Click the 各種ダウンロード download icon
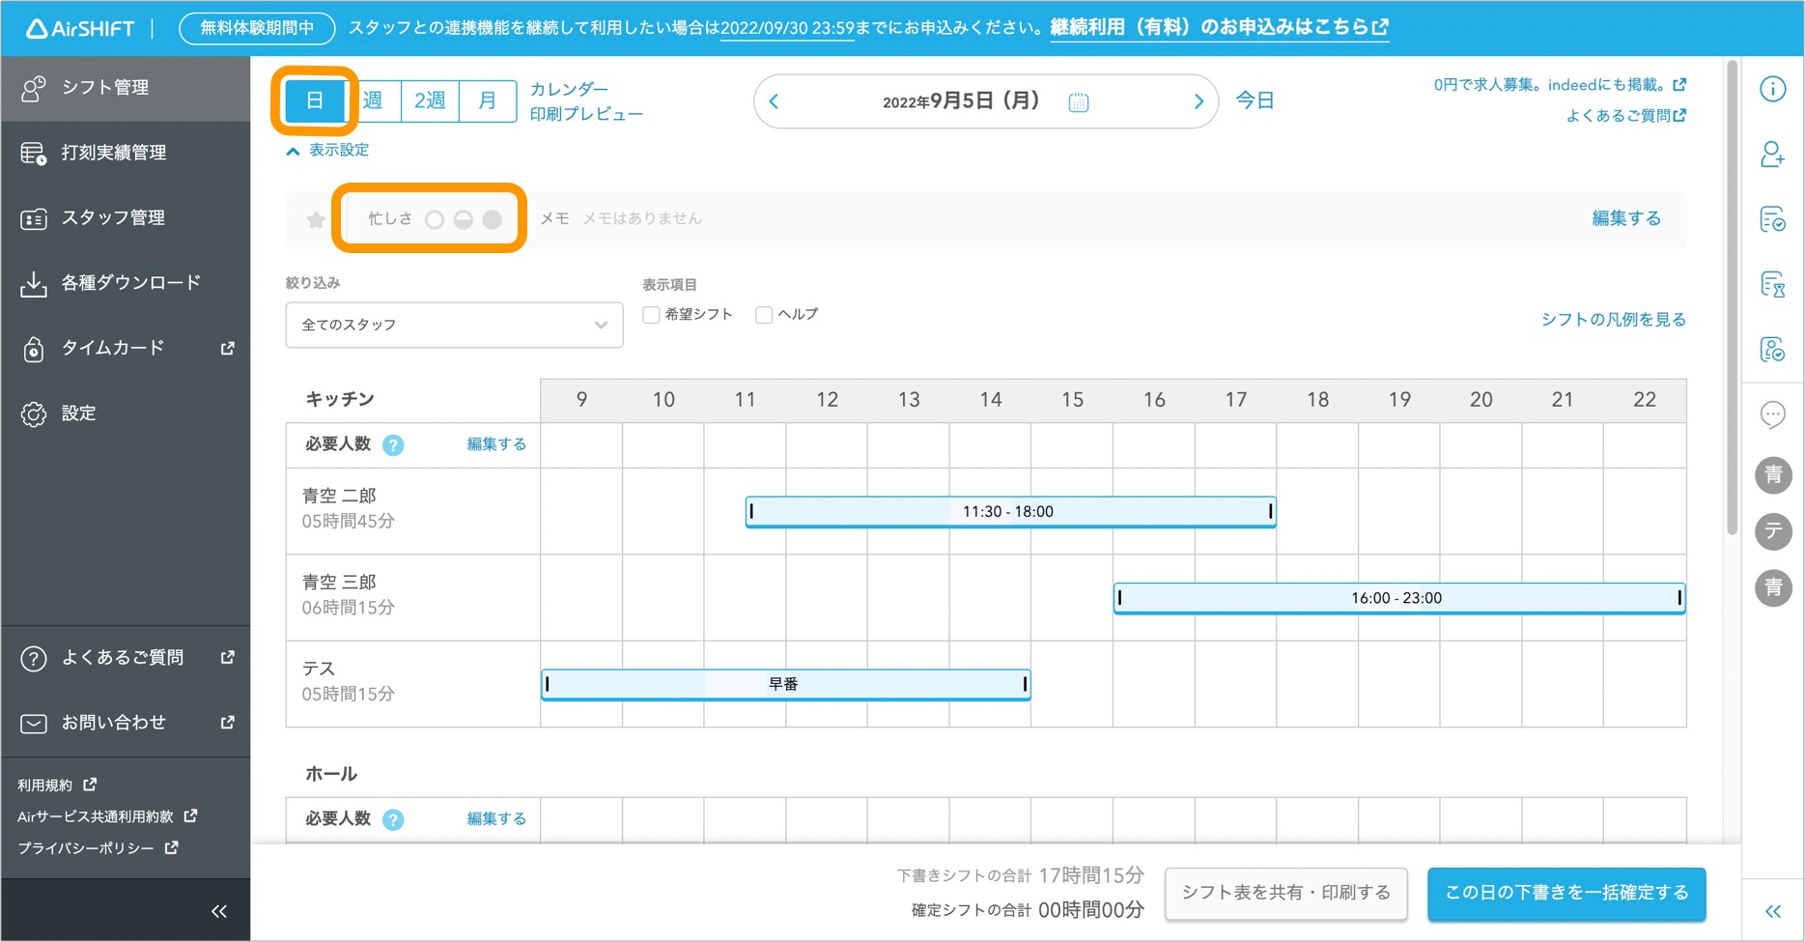 tap(34, 282)
